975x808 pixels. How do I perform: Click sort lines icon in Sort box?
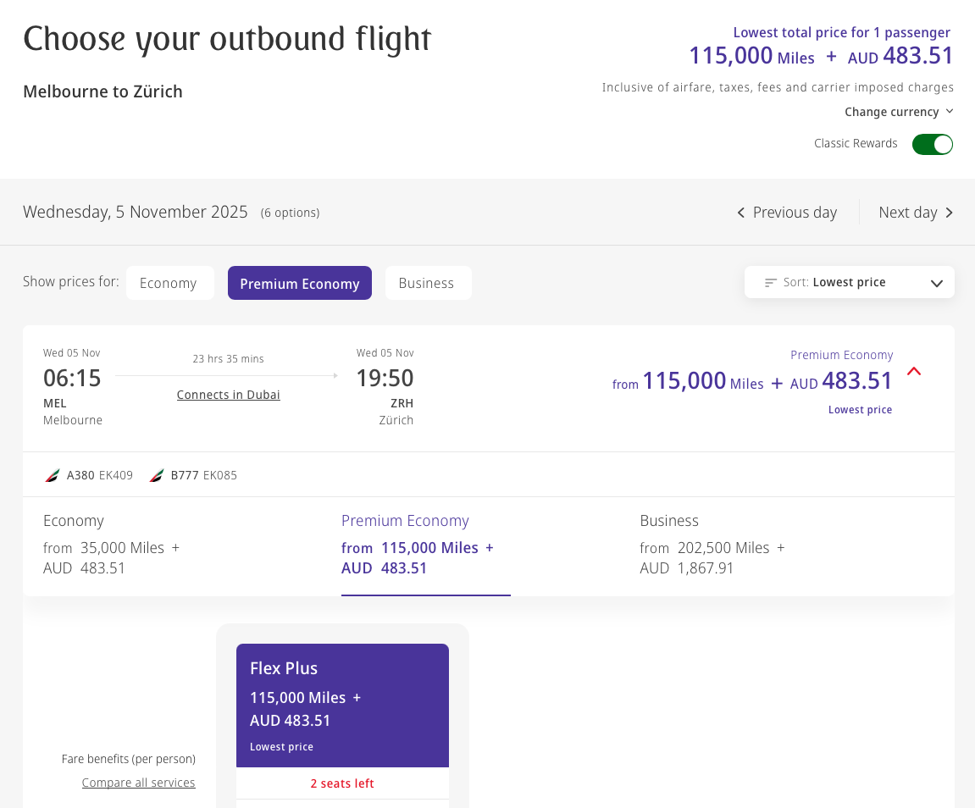[x=770, y=283]
